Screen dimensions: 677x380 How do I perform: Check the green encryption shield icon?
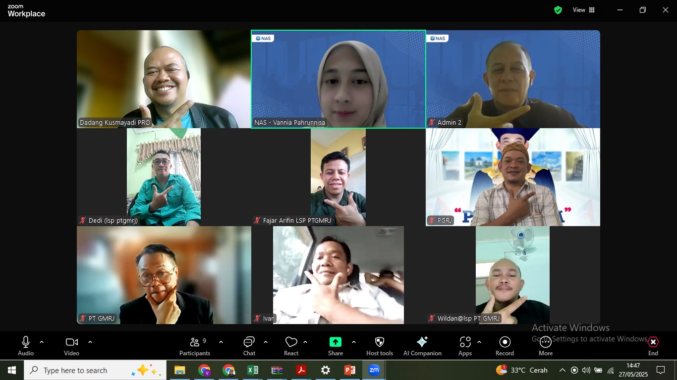click(x=558, y=10)
